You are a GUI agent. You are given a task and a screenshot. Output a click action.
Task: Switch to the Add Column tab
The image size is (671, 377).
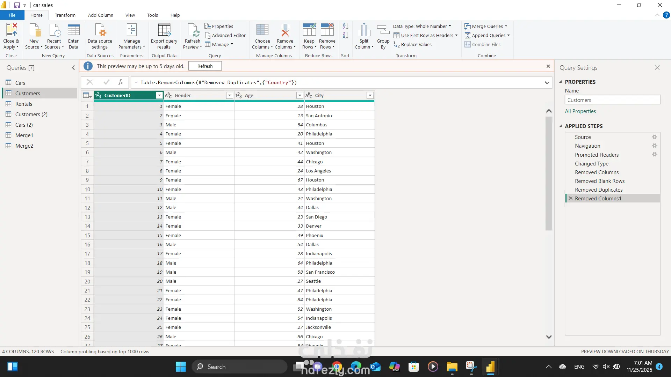pos(101,15)
